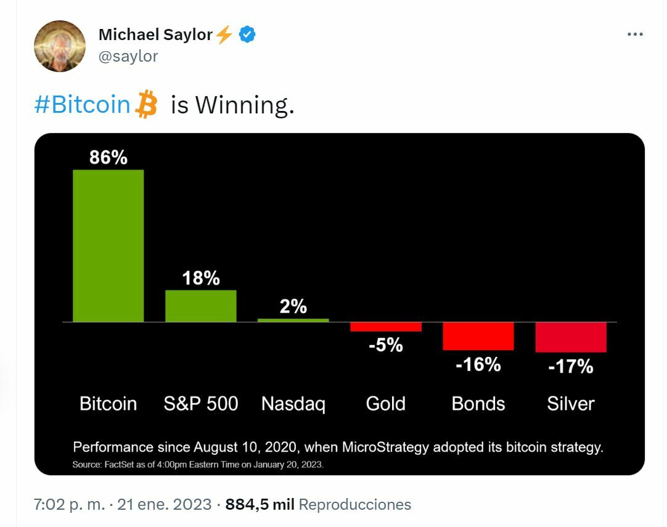Click the lightning bolt emoji beside name
Image resolution: width=667 pixels, height=527 pixels.
tap(224, 35)
